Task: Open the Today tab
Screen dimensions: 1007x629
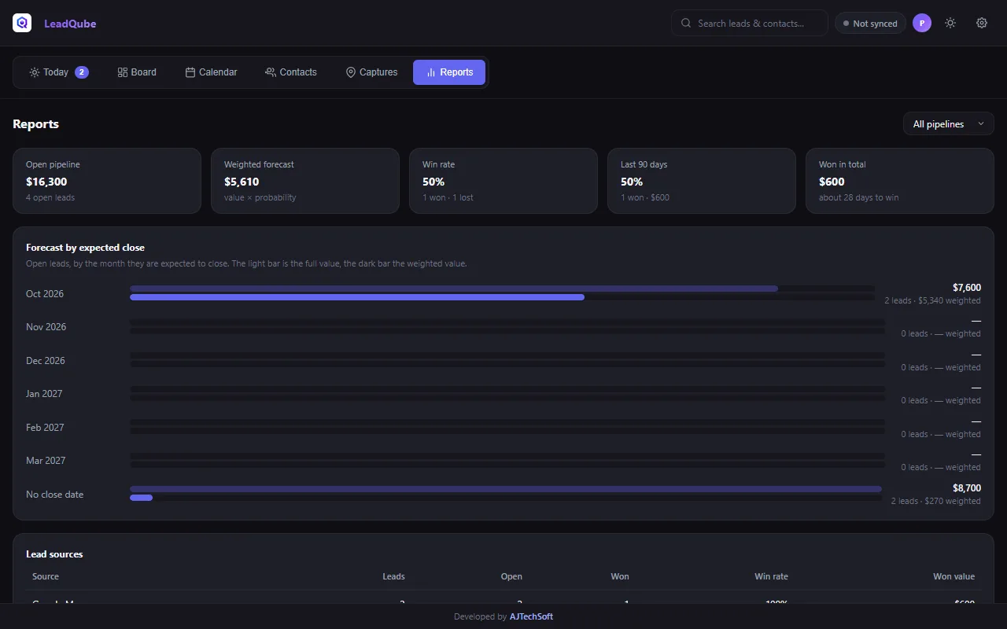Action: pyautogui.click(x=58, y=72)
